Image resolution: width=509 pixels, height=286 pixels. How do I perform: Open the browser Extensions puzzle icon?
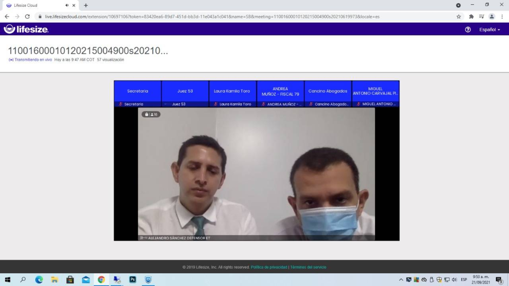[471, 17]
